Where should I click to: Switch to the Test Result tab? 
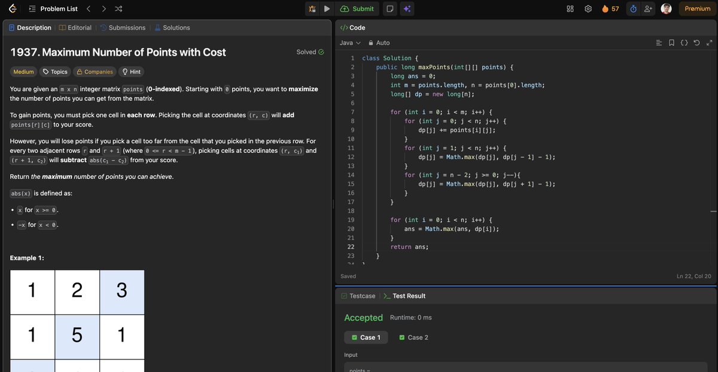point(404,296)
